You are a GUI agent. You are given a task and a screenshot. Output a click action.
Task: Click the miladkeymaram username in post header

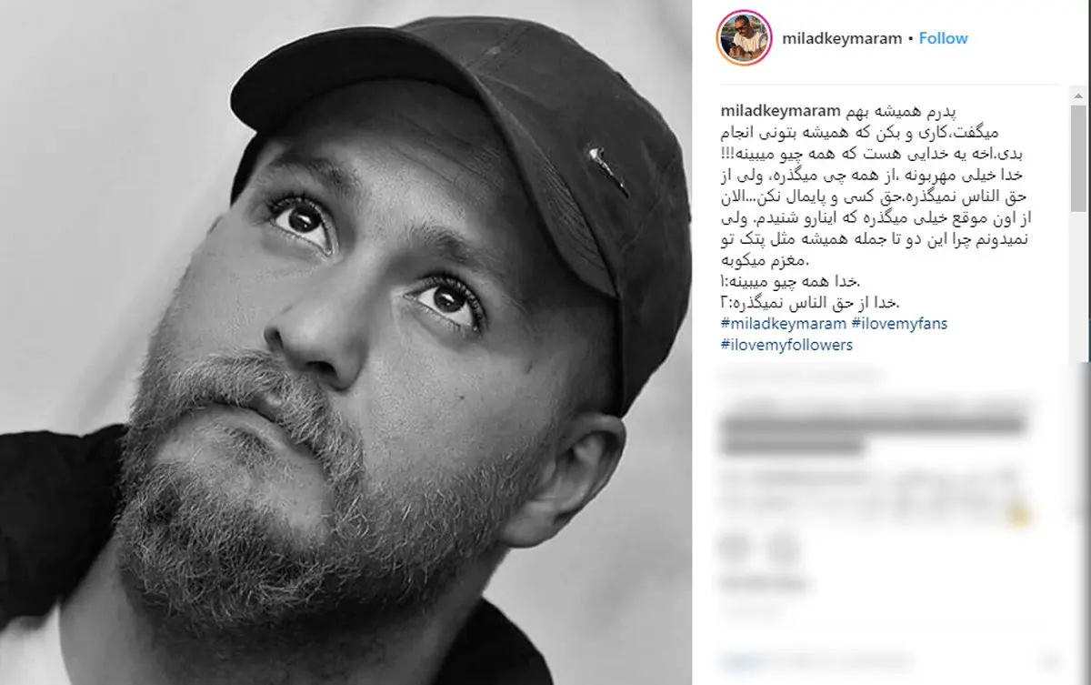[843, 38]
